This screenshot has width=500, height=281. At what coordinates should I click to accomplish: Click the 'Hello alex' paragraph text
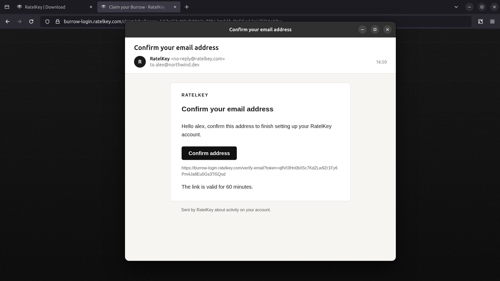tap(257, 130)
